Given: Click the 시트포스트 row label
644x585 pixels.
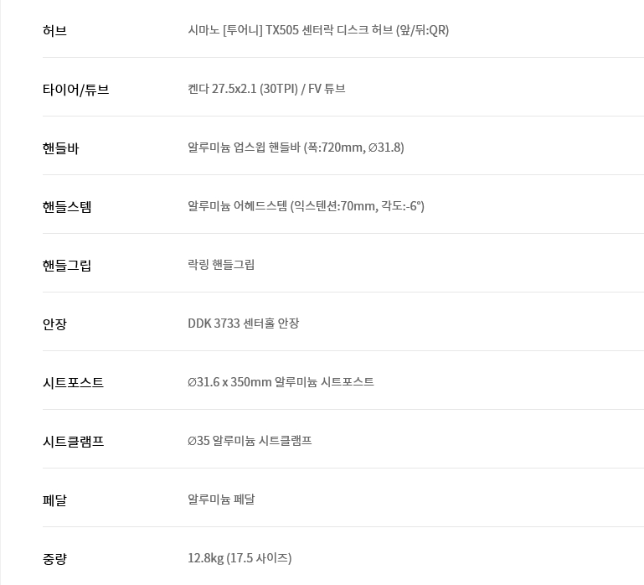Looking at the screenshot, I should pos(73,383).
